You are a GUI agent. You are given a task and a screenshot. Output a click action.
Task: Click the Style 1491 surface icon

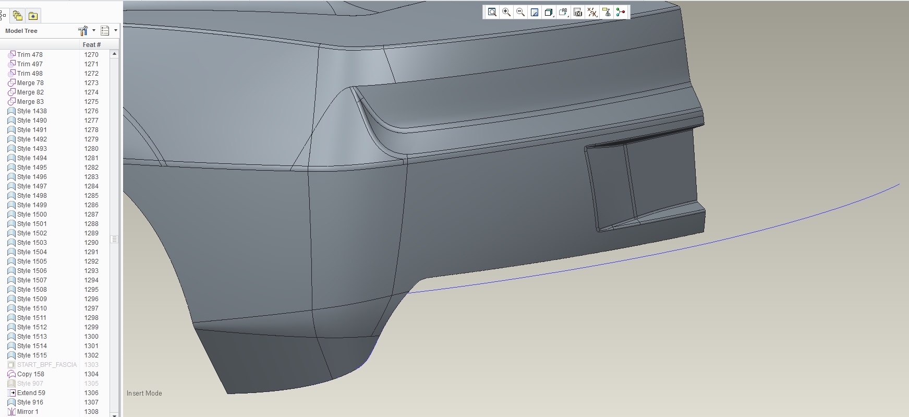tap(11, 130)
